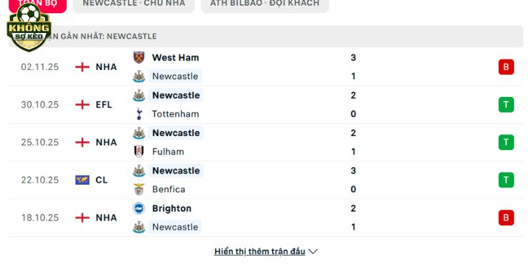Image resolution: width=528 pixels, height=264 pixels.
Task: Open the Newcastle vs Fulham match row
Action: coord(264,142)
